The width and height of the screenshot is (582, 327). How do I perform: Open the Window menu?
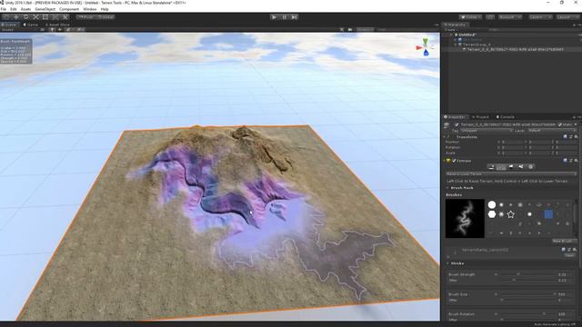[90, 9]
